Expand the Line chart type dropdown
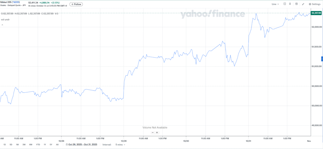 tap(275, 4)
